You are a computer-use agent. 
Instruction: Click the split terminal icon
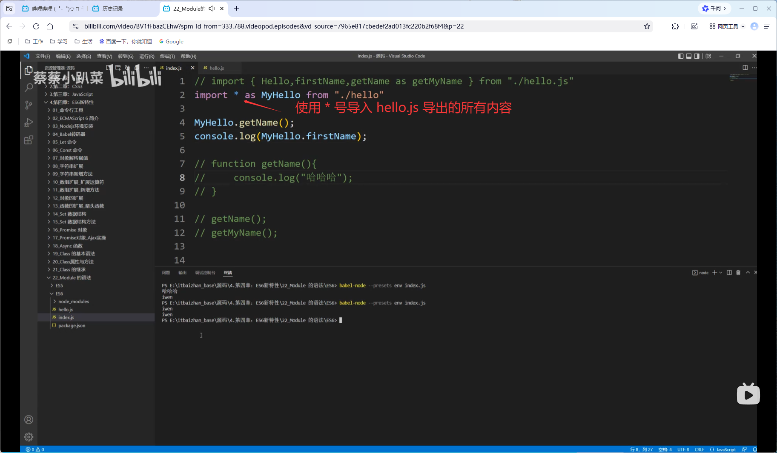(x=729, y=273)
